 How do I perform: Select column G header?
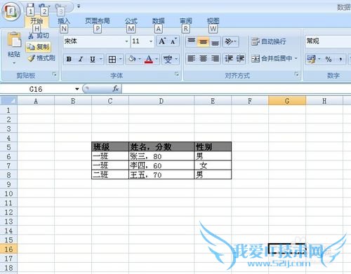(x=287, y=101)
